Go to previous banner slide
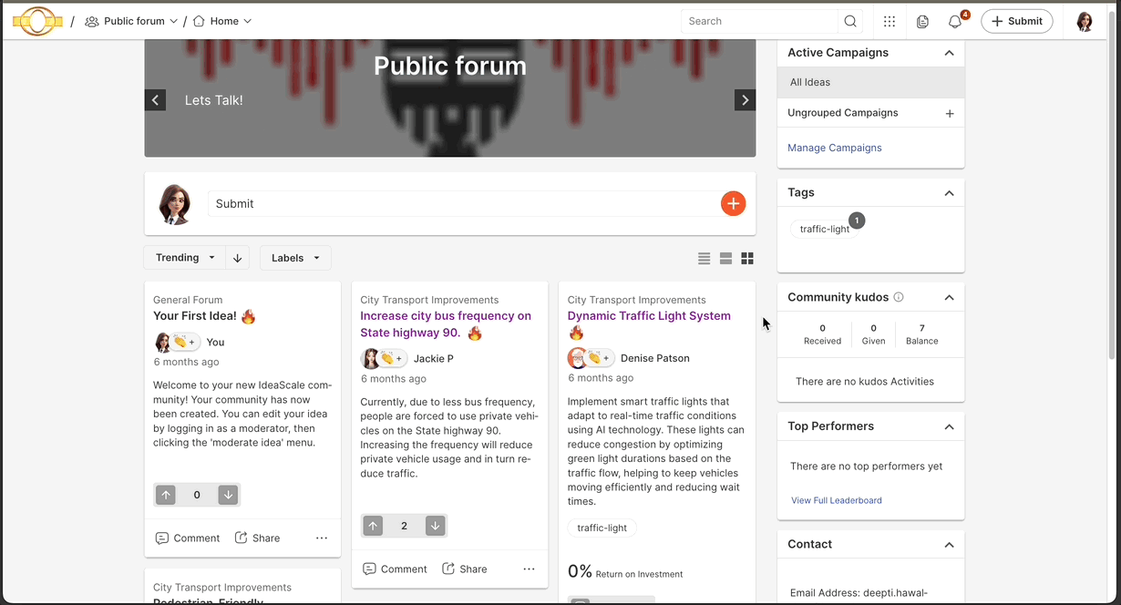 coord(155,100)
